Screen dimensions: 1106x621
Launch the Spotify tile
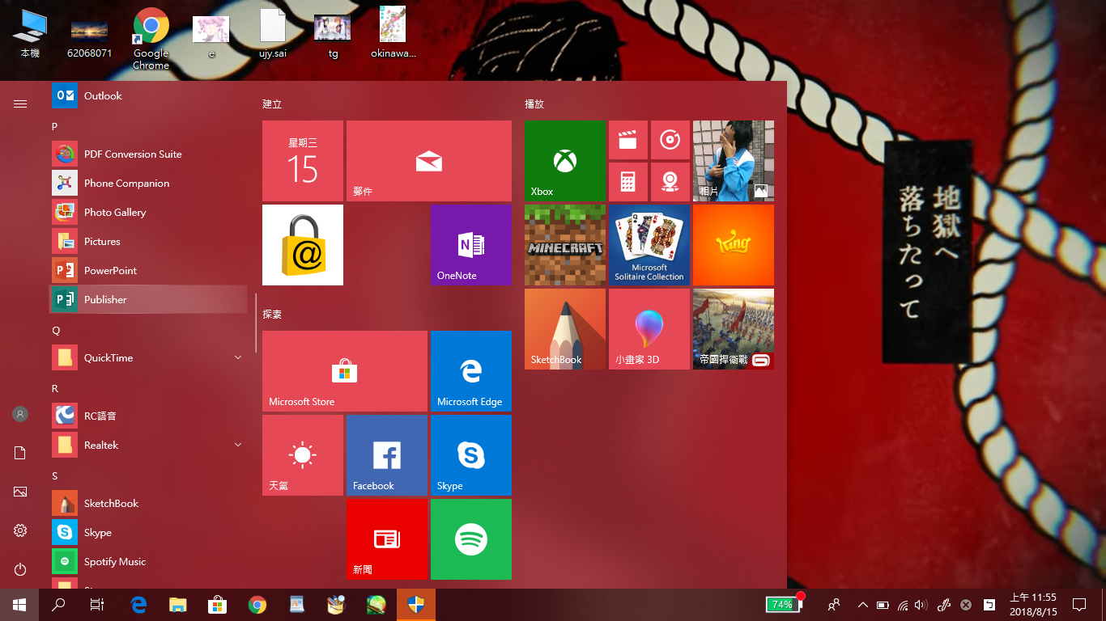coord(470,539)
